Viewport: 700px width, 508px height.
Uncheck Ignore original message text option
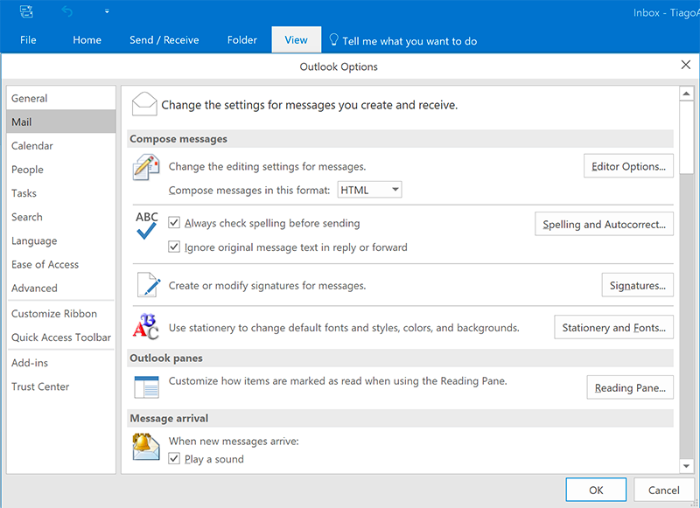(174, 247)
